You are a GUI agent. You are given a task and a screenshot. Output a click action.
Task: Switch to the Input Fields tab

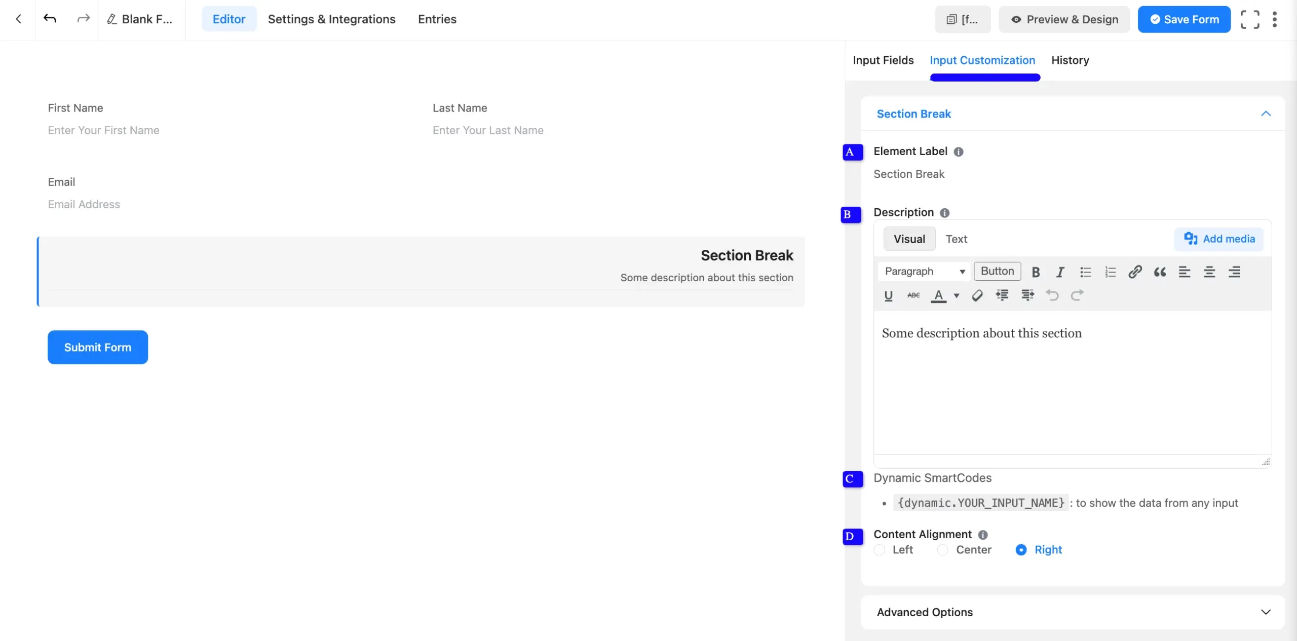coord(883,60)
